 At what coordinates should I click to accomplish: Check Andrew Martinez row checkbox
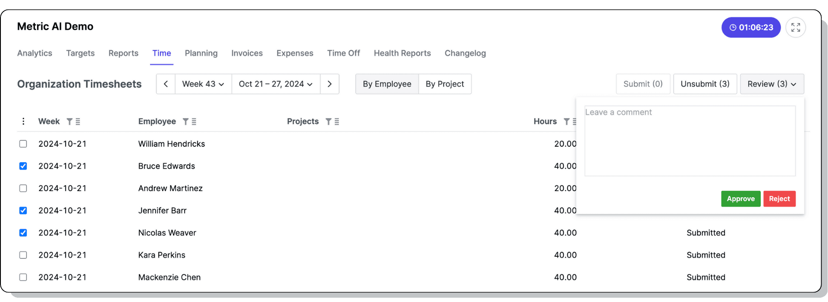click(x=23, y=188)
